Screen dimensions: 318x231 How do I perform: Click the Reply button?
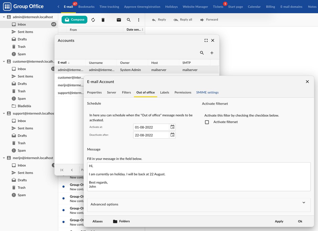point(159,20)
